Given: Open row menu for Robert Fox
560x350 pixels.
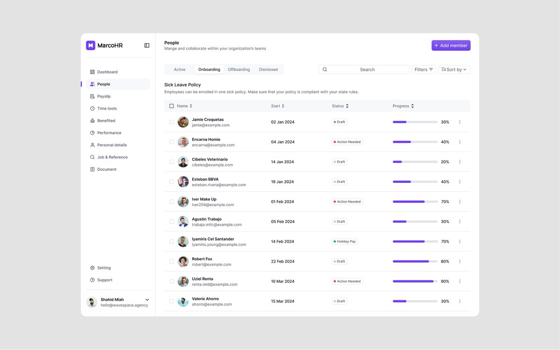Looking at the screenshot, I should 460,261.
